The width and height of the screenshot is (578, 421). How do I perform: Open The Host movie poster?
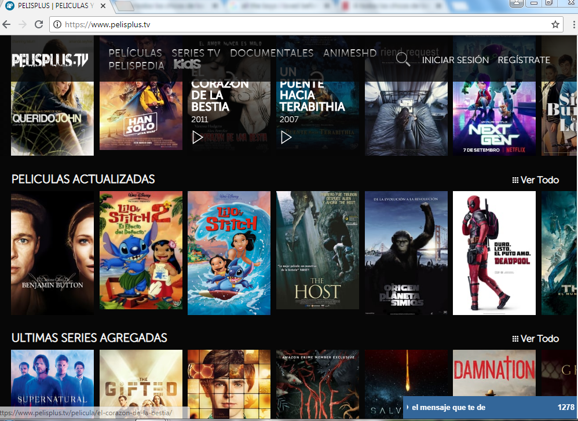click(317, 250)
